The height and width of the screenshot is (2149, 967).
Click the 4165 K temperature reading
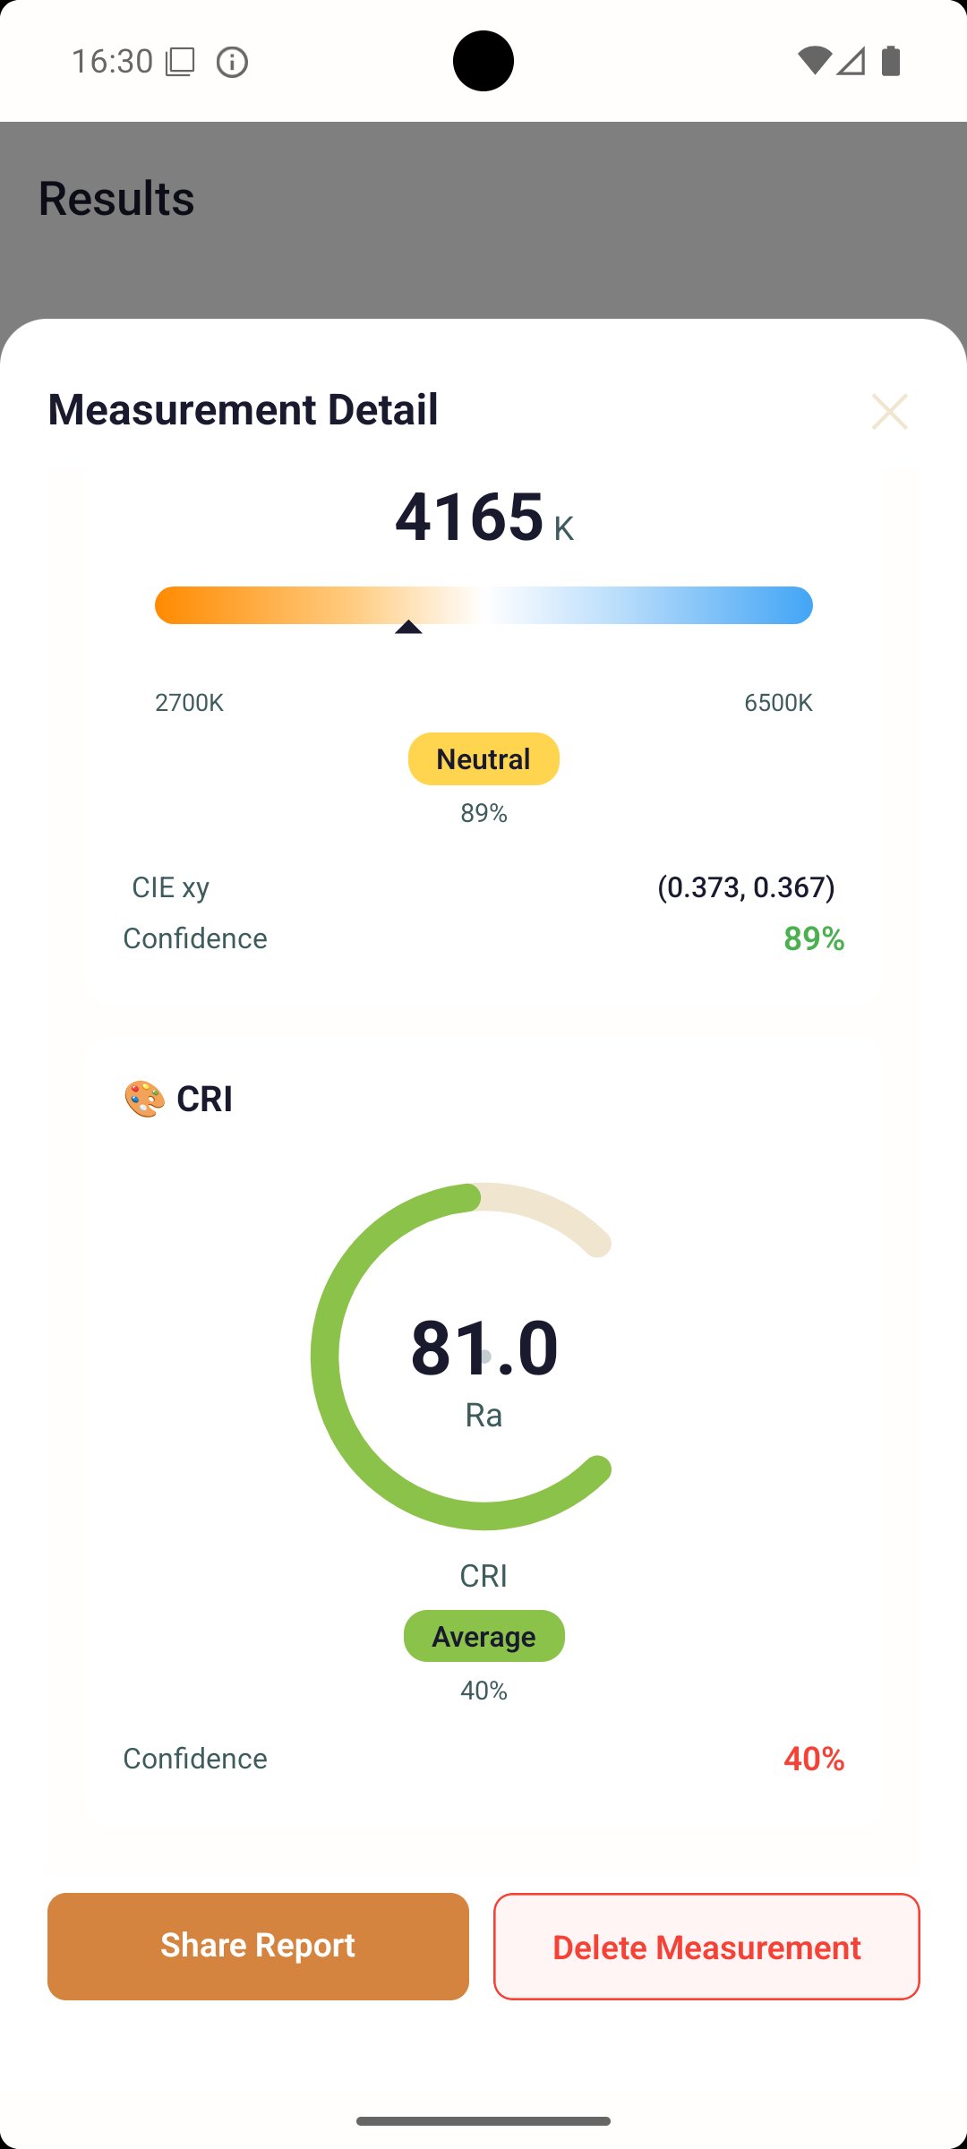483,518
